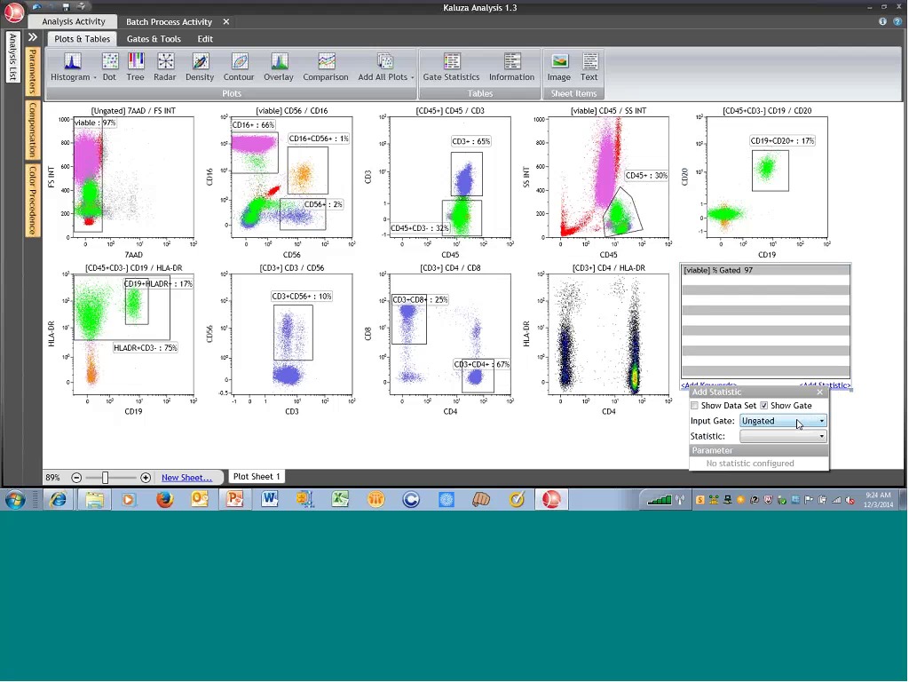Viewport: 909px width, 682px height.
Task: Open the Windows Start menu
Action: tap(15, 499)
